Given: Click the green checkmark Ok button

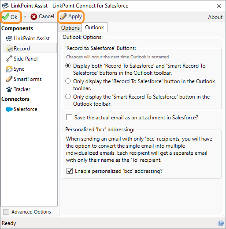Looking at the screenshot, I should [10, 17].
